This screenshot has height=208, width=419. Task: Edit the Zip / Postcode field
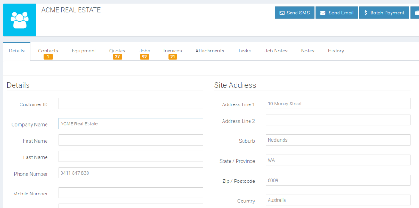tap(338, 180)
